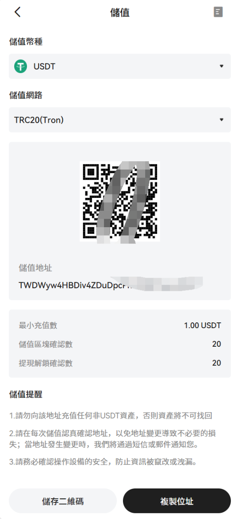Click the 儲存二維碼 button
Screen dimensions: 238x519
[63, 501]
